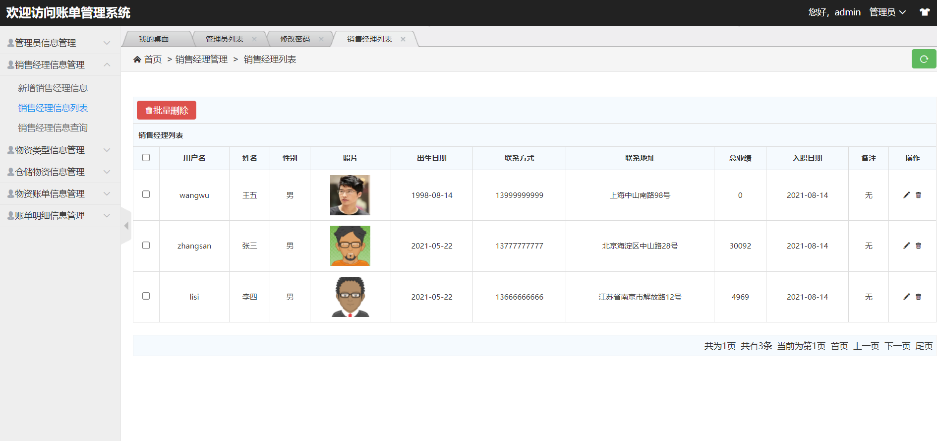The height and width of the screenshot is (441, 937).
Task: Click the phone number 13999999999
Action: pos(519,195)
